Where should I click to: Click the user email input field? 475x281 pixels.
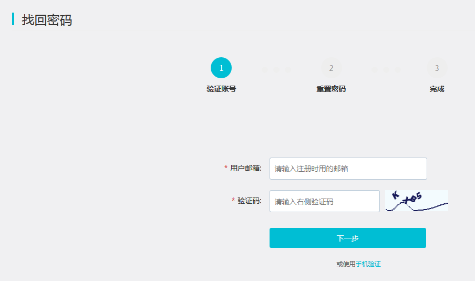click(x=348, y=169)
